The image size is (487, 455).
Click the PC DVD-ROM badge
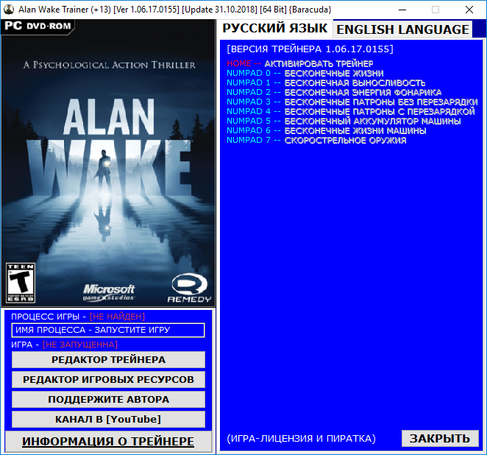tap(38, 26)
